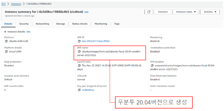Open Info link beside Instance details
The width and height of the screenshot is (224, 111).
tap(28, 32)
